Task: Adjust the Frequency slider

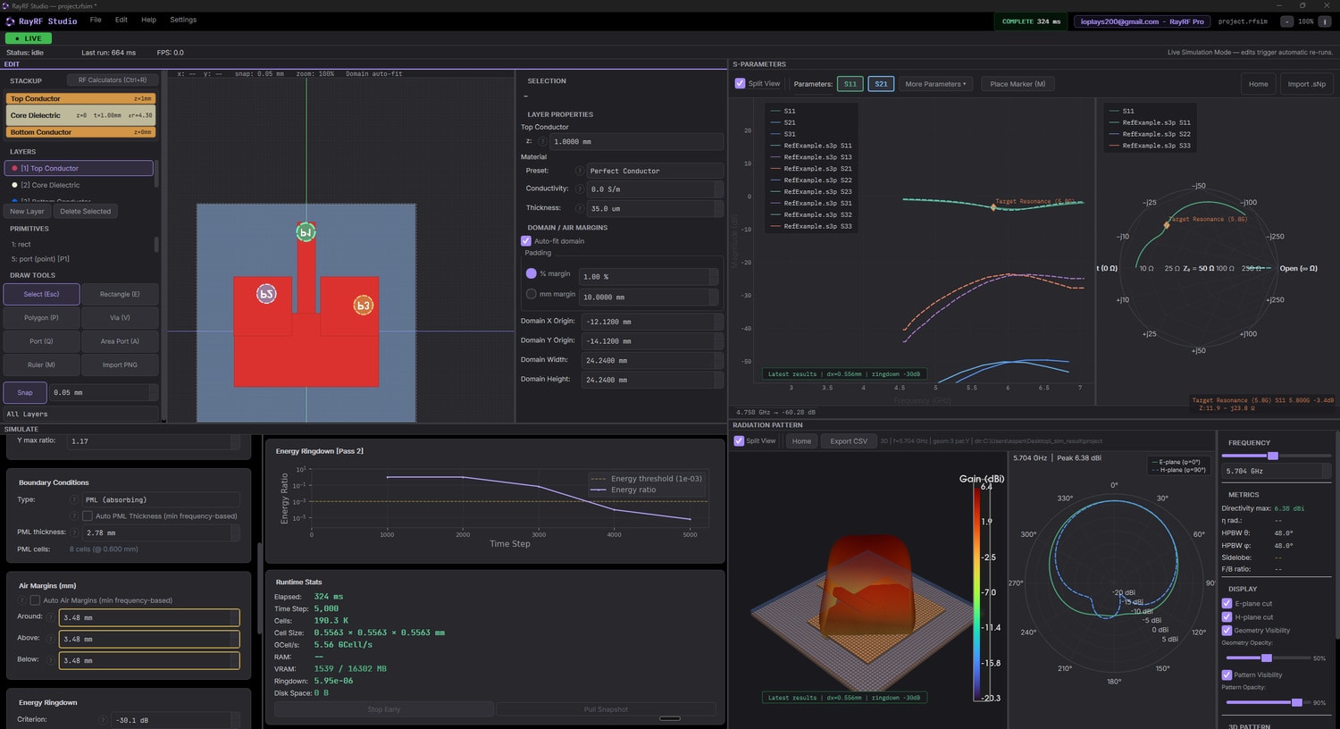Action: click(1273, 456)
